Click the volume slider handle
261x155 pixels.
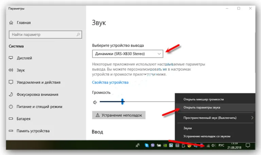point(122,101)
